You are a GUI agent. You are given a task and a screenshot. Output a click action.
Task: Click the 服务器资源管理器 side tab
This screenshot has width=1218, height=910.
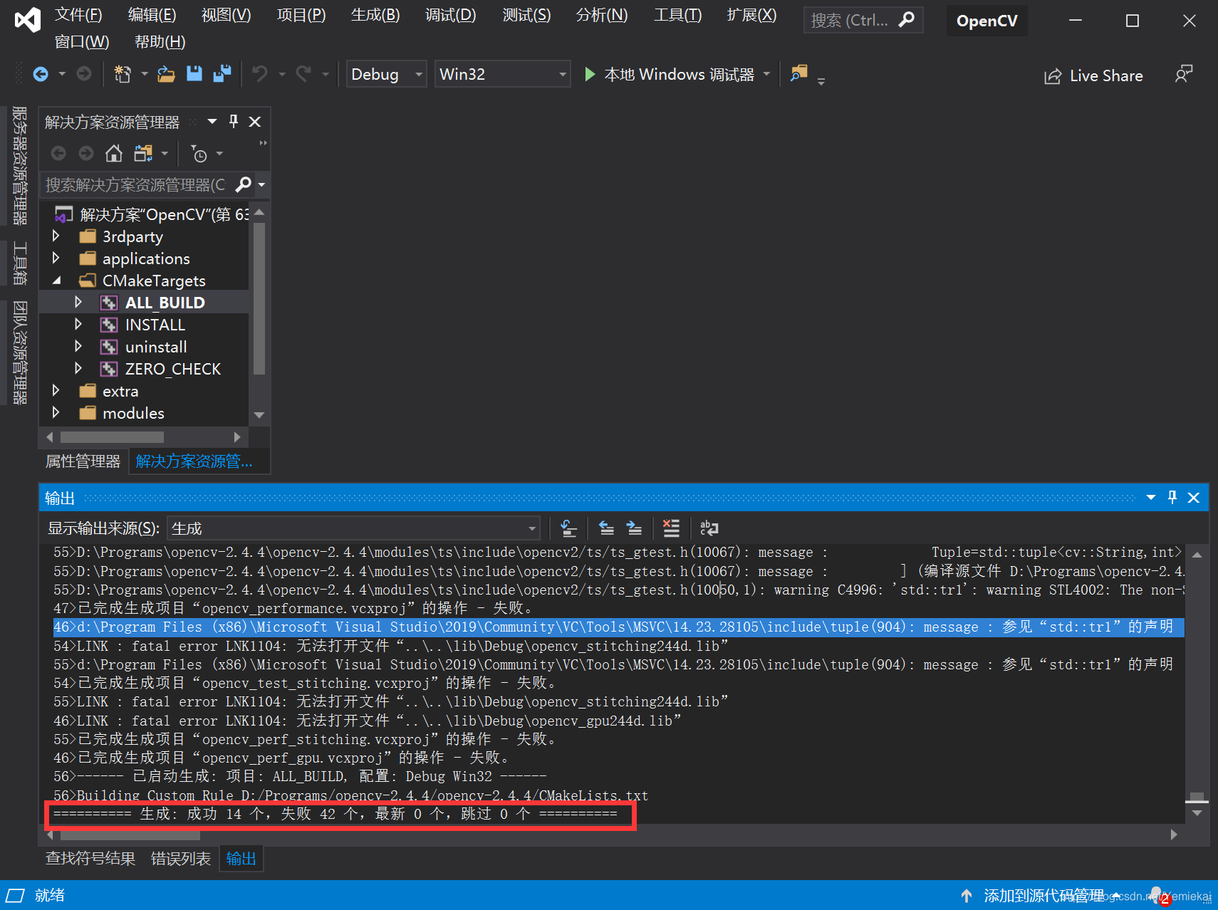[20, 165]
